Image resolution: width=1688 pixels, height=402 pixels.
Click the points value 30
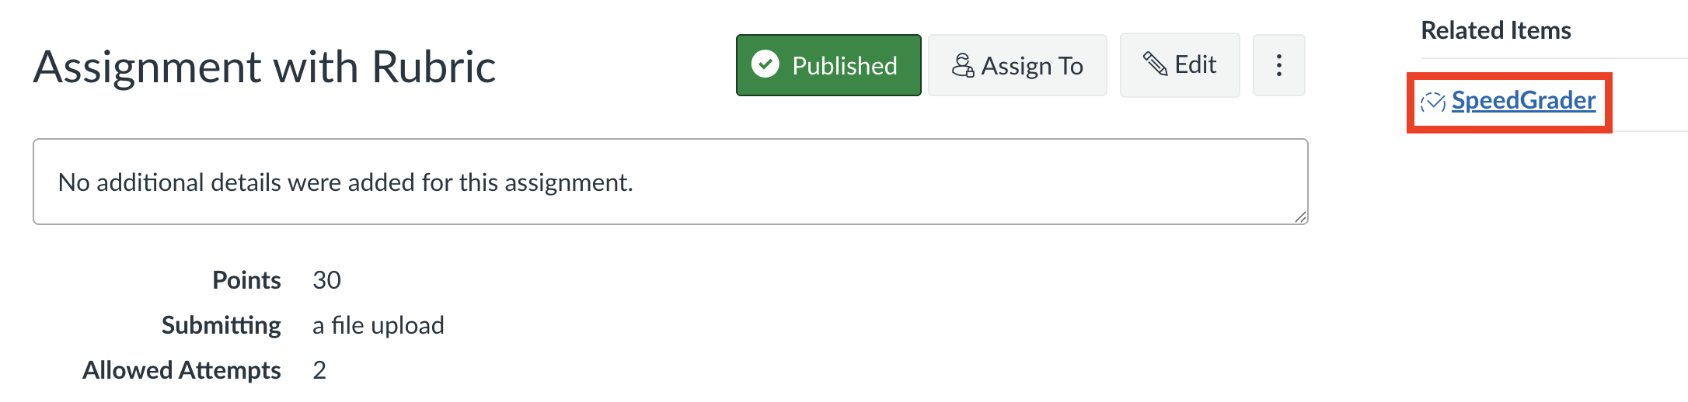point(326,280)
